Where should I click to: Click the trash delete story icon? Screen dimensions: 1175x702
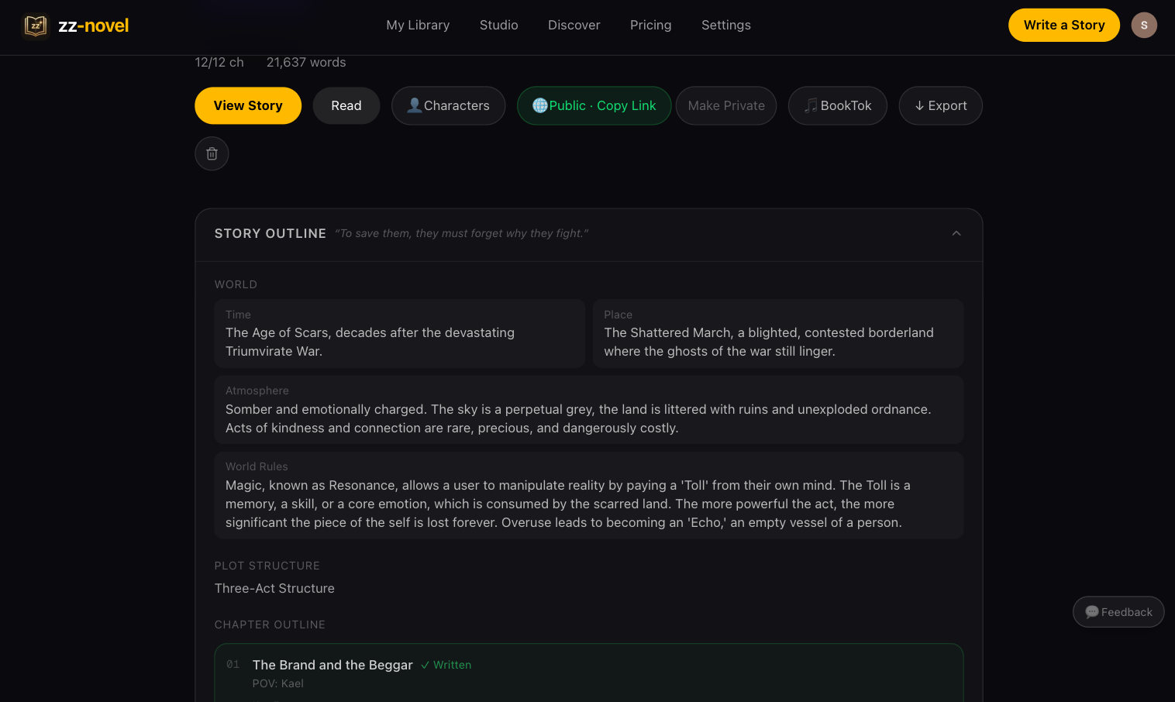[x=212, y=153]
